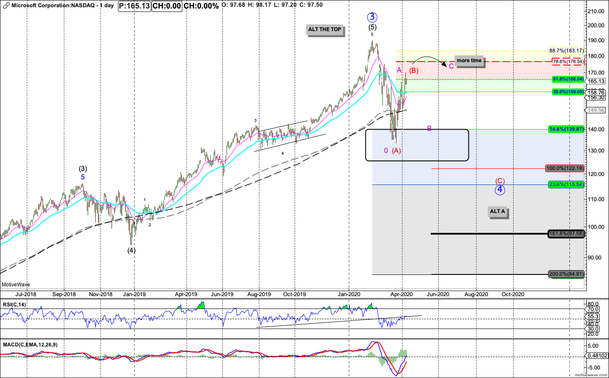Click the circled 3 wave label at the top
Viewport: 609px width, 378px height.
pyautogui.click(x=372, y=17)
